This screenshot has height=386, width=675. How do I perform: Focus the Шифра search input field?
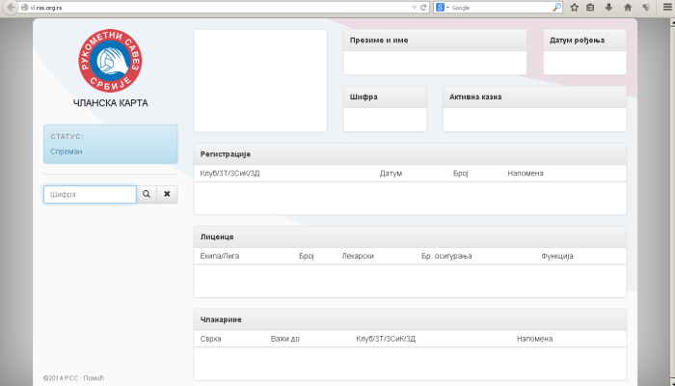90,194
